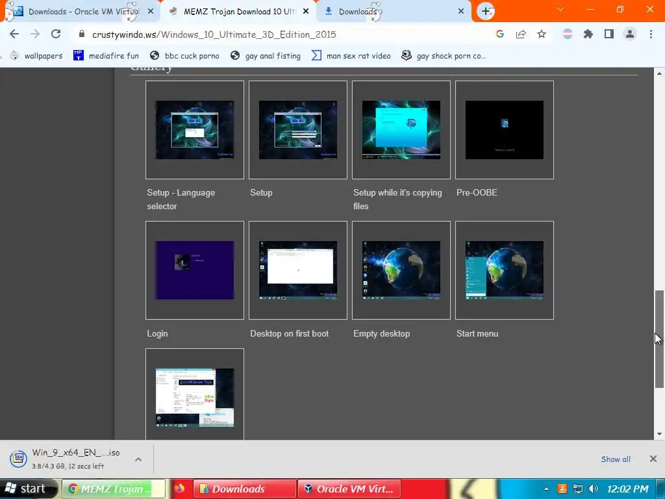Open the extensions puzzle icon
This screenshot has width=665, height=499.
588,34
